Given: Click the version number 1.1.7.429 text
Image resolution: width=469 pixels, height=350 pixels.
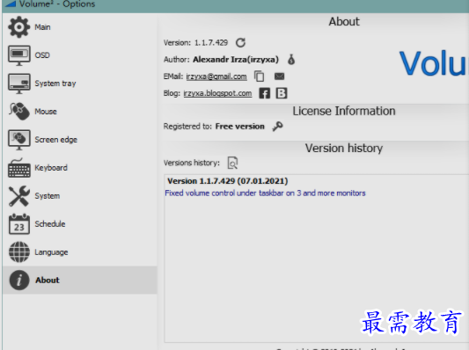Looking at the screenshot, I should tap(211, 43).
